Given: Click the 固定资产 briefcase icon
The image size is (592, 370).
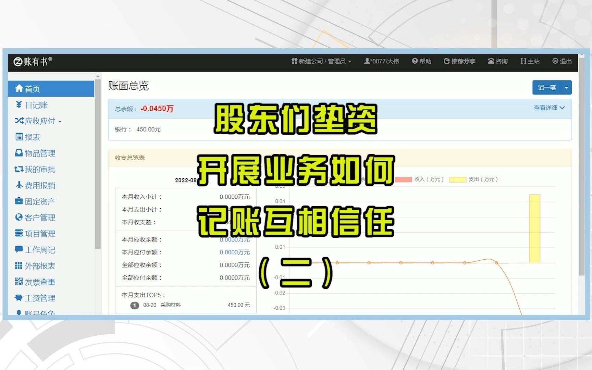Looking at the screenshot, I should tap(19, 201).
